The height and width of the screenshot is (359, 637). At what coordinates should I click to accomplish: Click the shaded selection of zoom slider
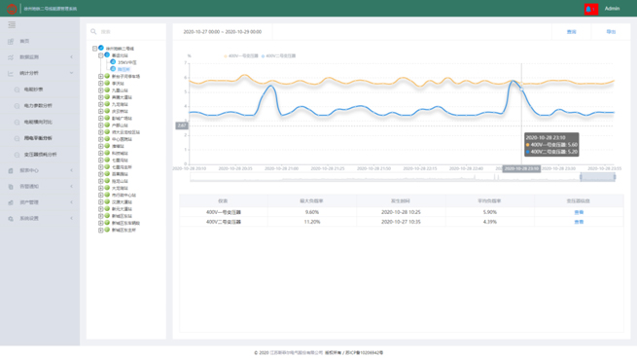tap(597, 177)
